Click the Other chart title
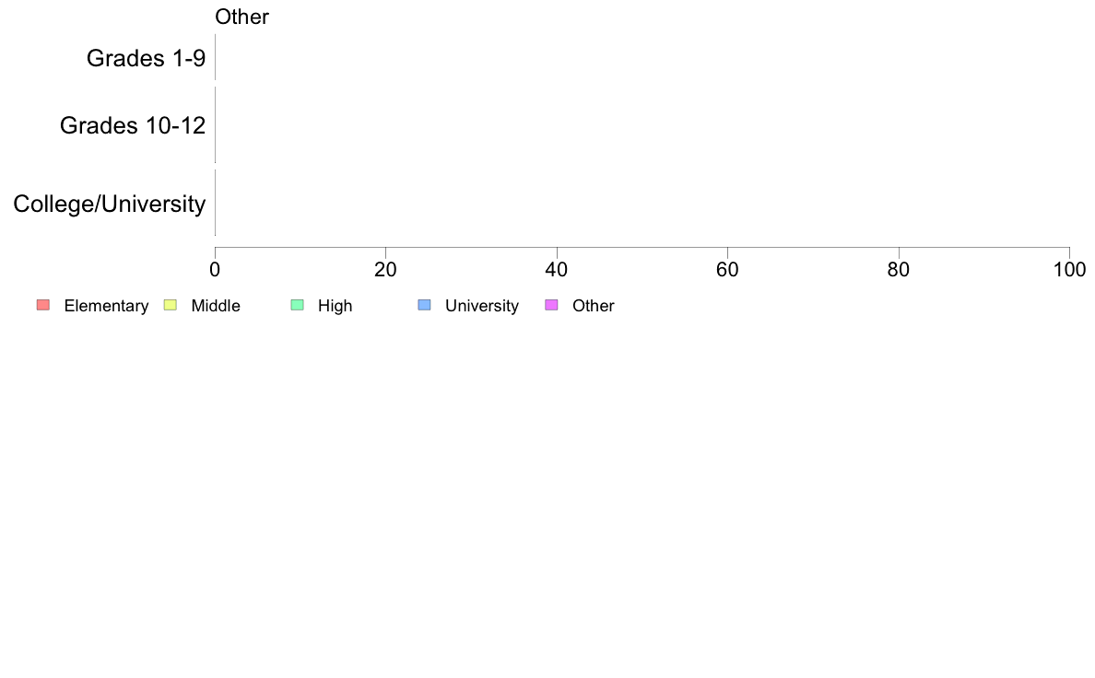1095x678 pixels. (241, 17)
